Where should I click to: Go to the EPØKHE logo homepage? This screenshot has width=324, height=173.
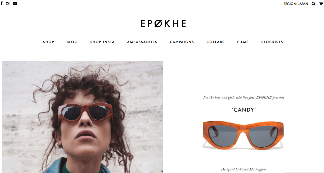click(x=163, y=23)
